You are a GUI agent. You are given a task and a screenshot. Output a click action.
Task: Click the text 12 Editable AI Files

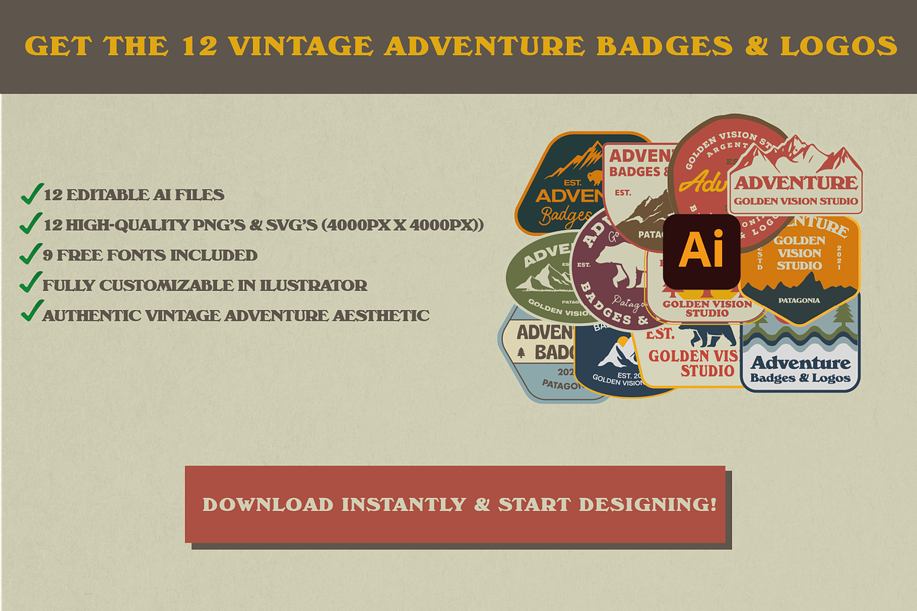134,195
